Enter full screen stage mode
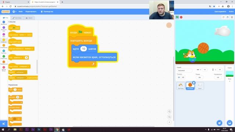Screen dimensions: 235x132 click(232, 17)
